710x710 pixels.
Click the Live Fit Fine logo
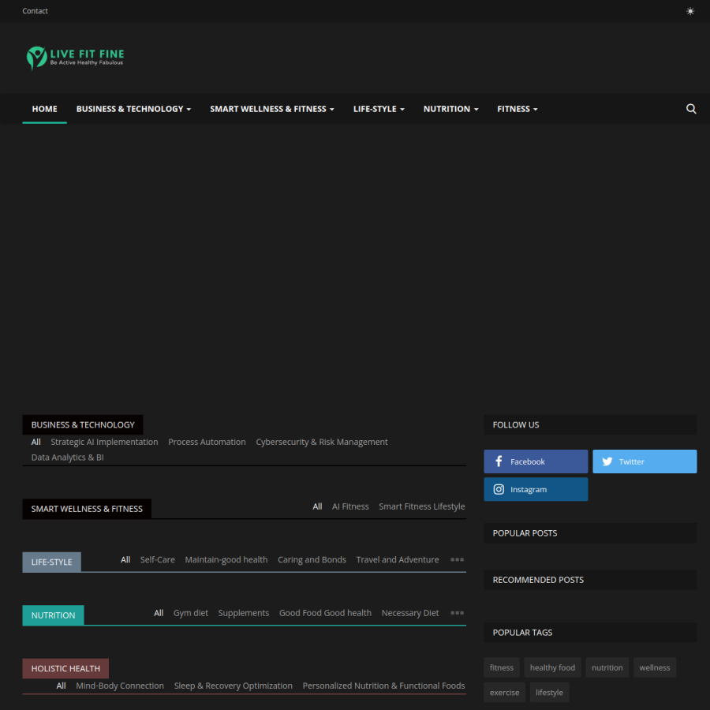click(x=75, y=58)
